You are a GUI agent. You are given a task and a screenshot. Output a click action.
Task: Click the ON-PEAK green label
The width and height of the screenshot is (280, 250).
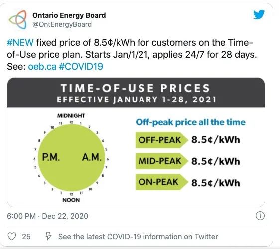coord(161,182)
